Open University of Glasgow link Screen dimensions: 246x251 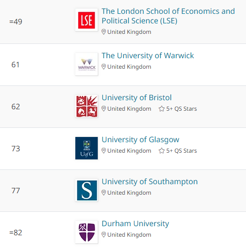pyautogui.click(x=141, y=140)
